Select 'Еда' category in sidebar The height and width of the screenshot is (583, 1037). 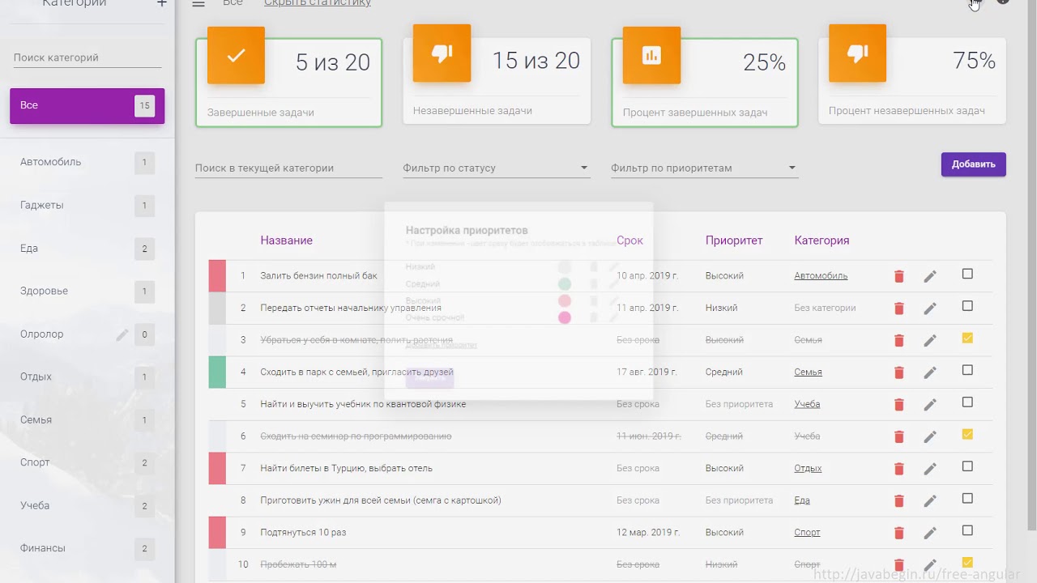pos(87,249)
